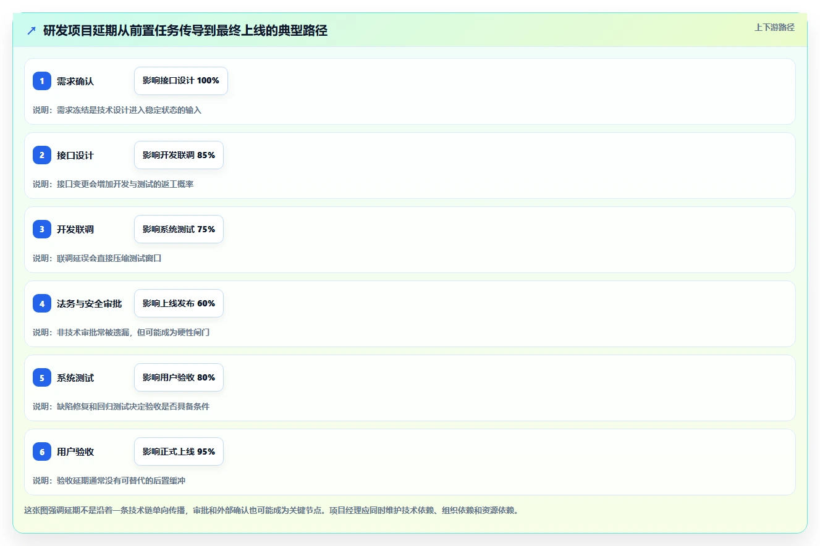Select the 用户验收 step name
This screenshot has width=820, height=546.
click(75, 451)
